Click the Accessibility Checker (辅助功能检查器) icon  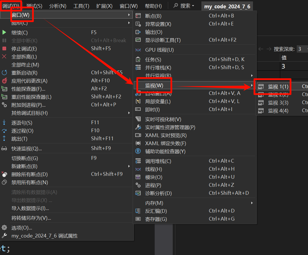click(138, 151)
